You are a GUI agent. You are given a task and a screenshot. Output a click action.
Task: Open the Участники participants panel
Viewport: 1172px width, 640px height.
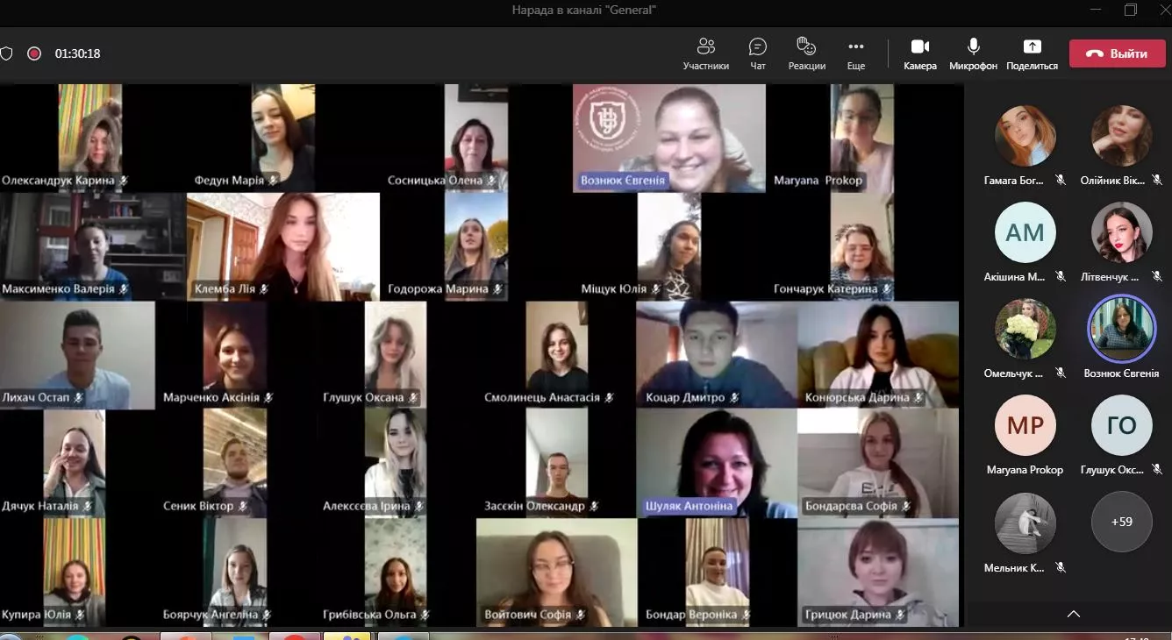(705, 53)
